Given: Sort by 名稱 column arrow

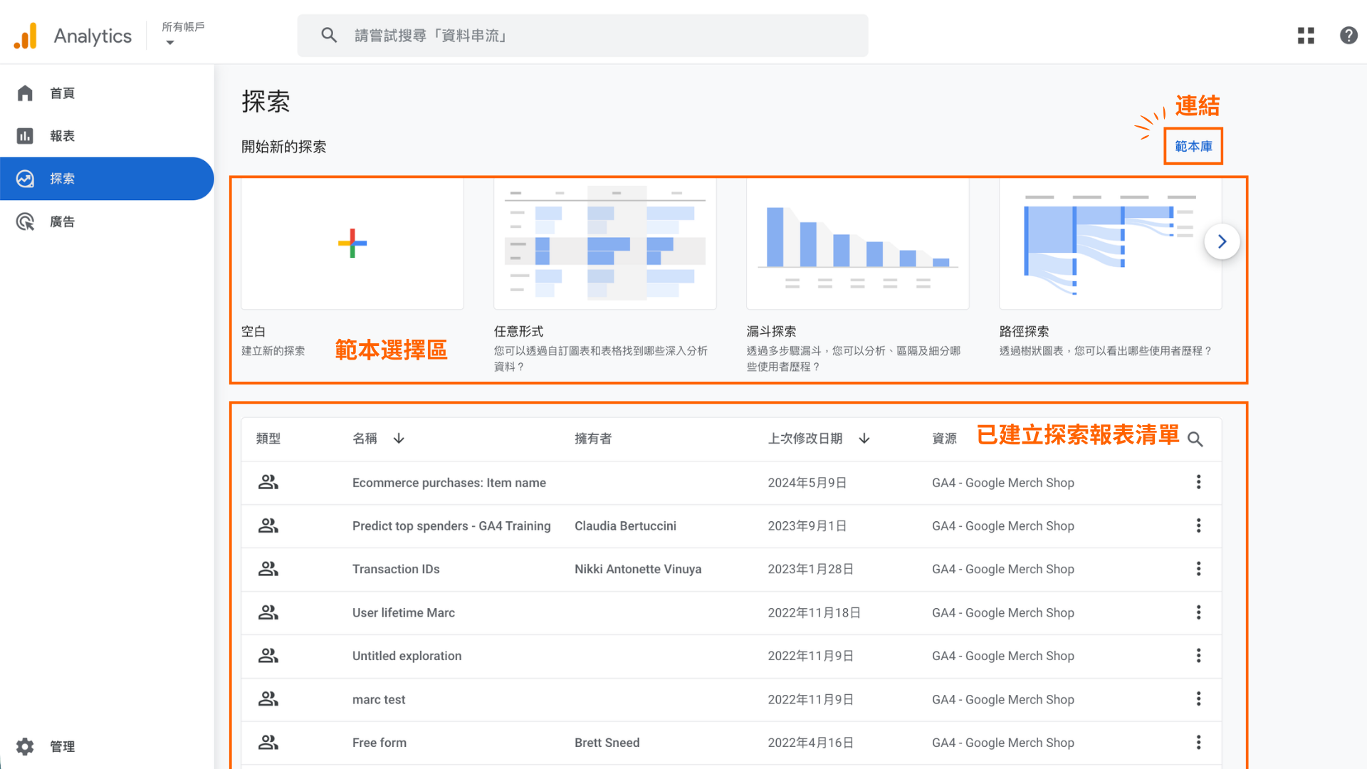Looking at the screenshot, I should [x=399, y=439].
